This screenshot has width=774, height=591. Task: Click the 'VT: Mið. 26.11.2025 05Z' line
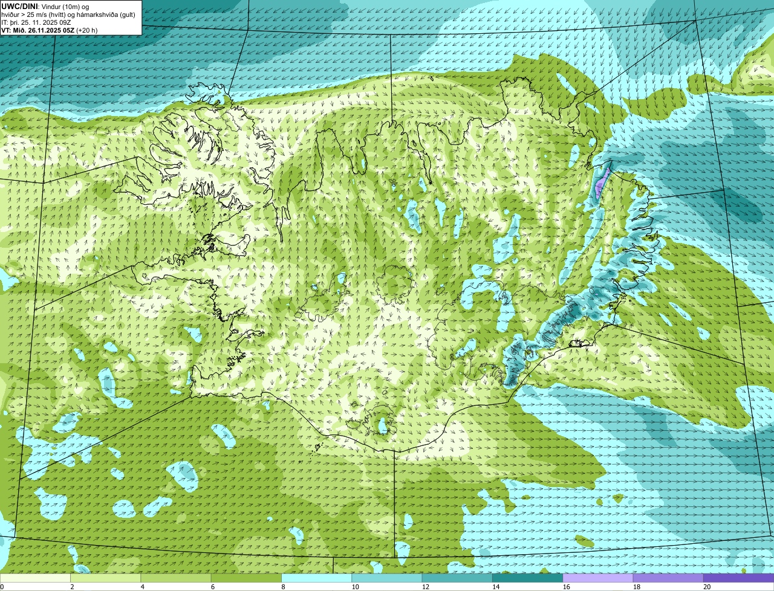pyautogui.click(x=37, y=30)
